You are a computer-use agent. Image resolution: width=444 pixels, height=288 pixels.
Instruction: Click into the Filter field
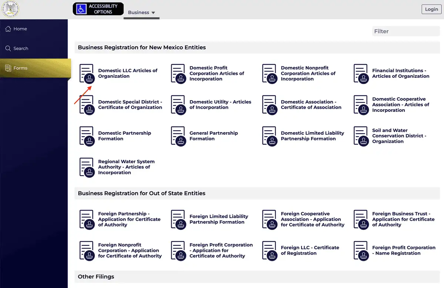click(406, 31)
